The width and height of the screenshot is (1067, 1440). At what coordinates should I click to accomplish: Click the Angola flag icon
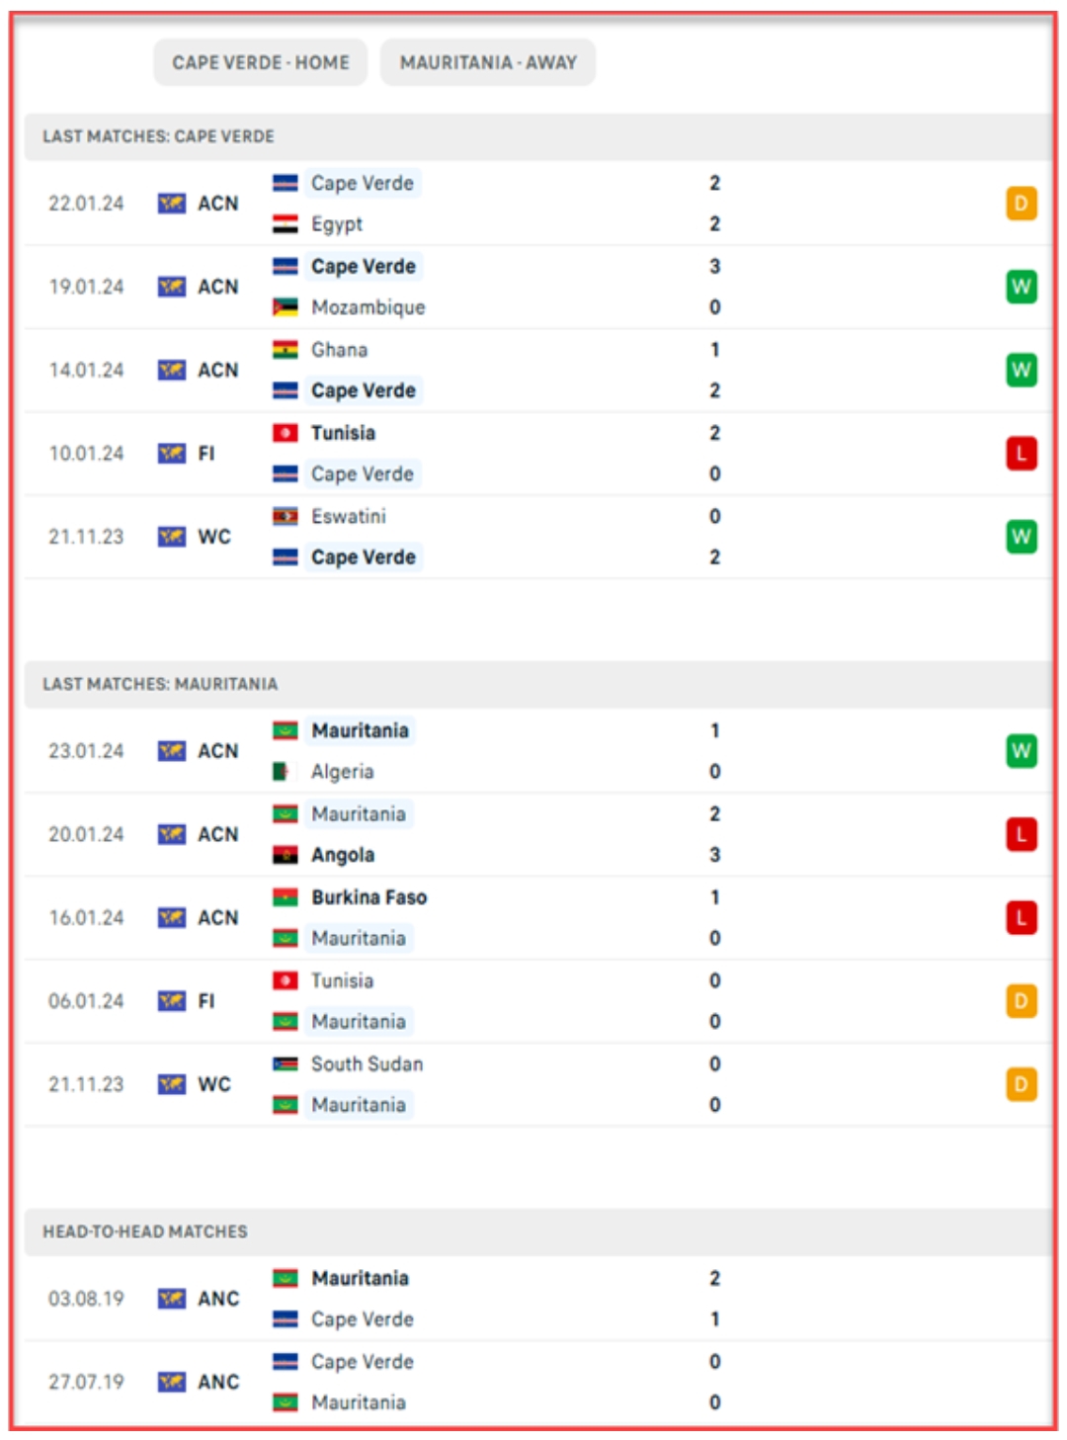coord(286,855)
